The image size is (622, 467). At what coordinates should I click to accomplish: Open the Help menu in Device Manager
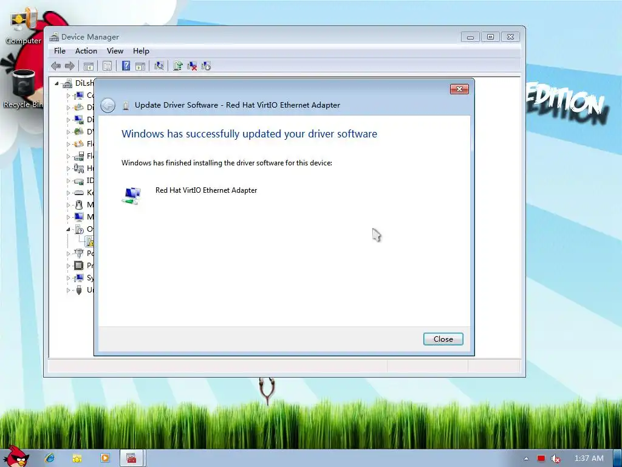141,51
